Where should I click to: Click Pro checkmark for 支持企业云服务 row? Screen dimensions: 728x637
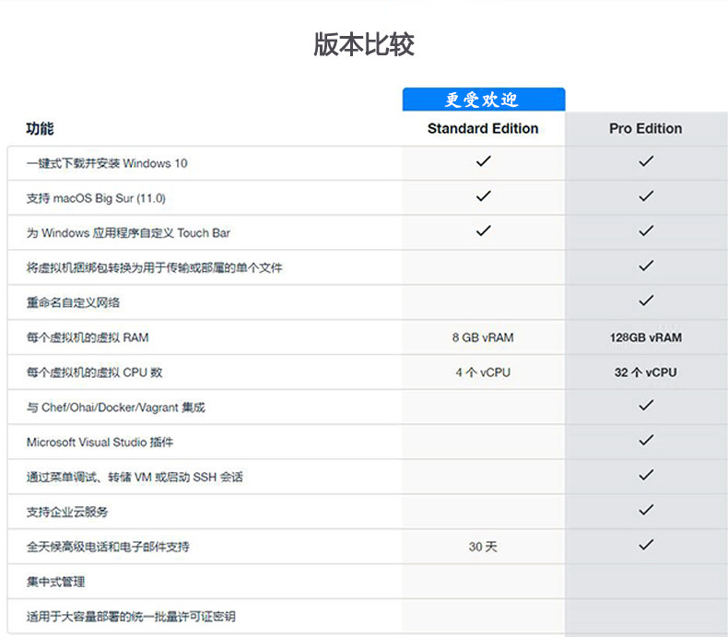pos(646,510)
